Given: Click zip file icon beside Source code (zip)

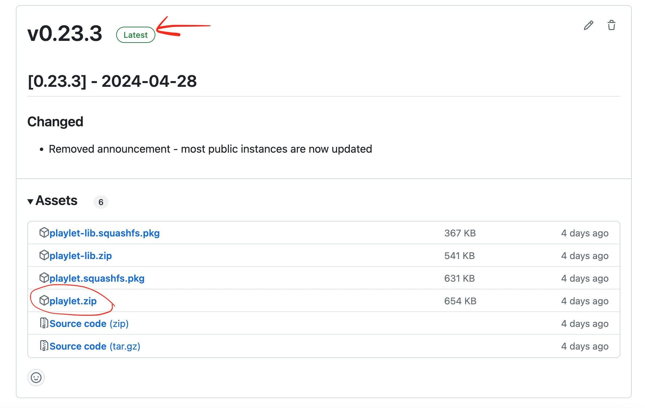Looking at the screenshot, I should click(44, 323).
